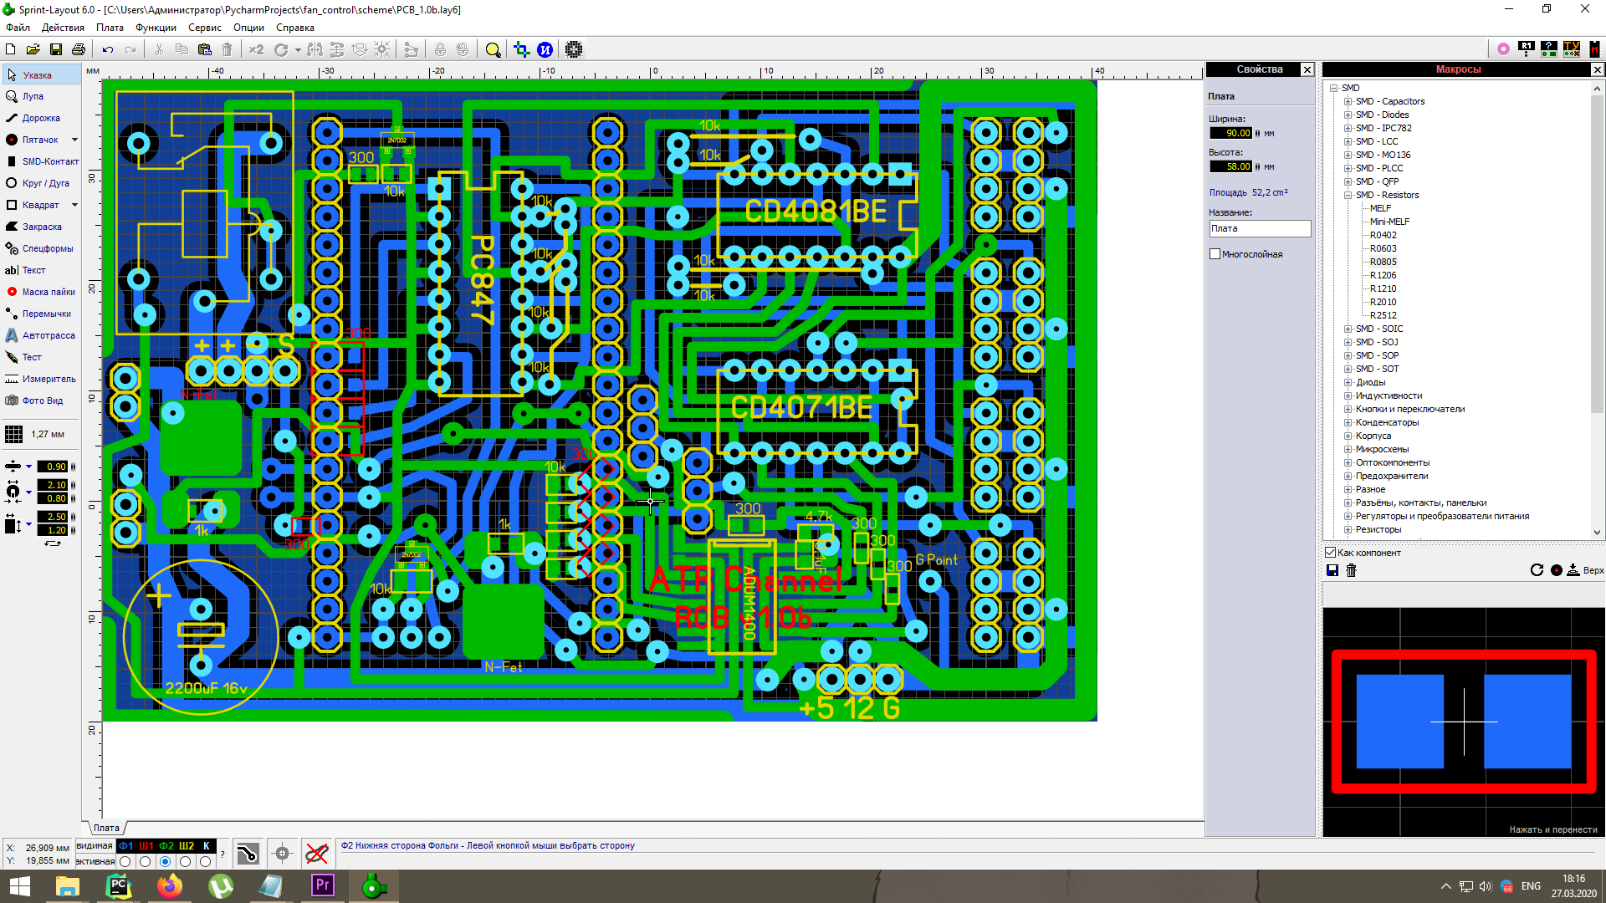Click the magnifier zoom icon in toolbar
The image size is (1606, 903).
point(493,49)
